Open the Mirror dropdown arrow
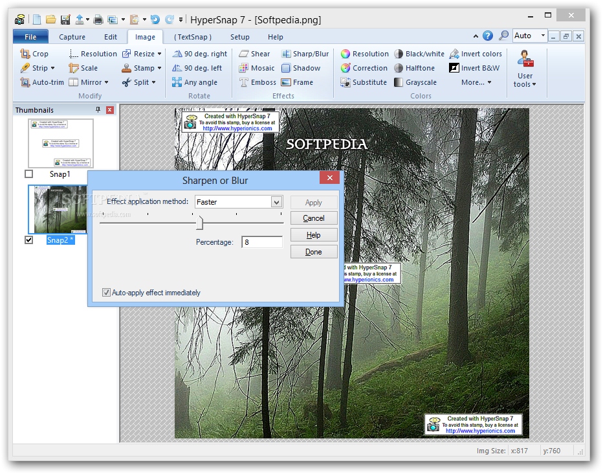The height and width of the screenshot is (474, 603). point(107,82)
